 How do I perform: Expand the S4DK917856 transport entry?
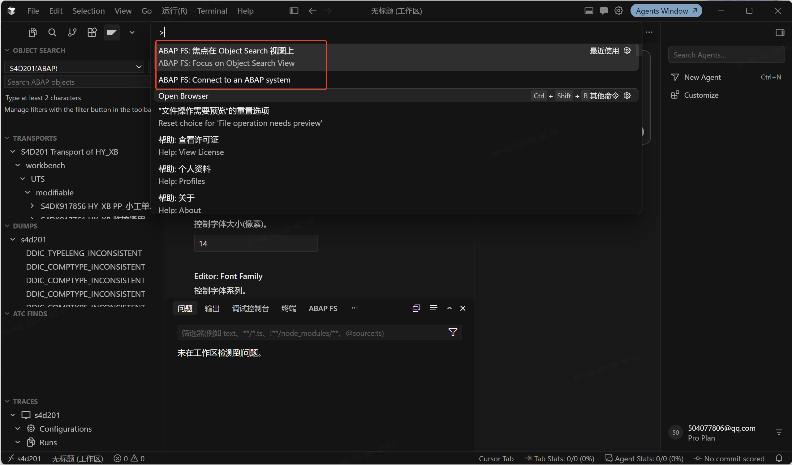(32, 206)
